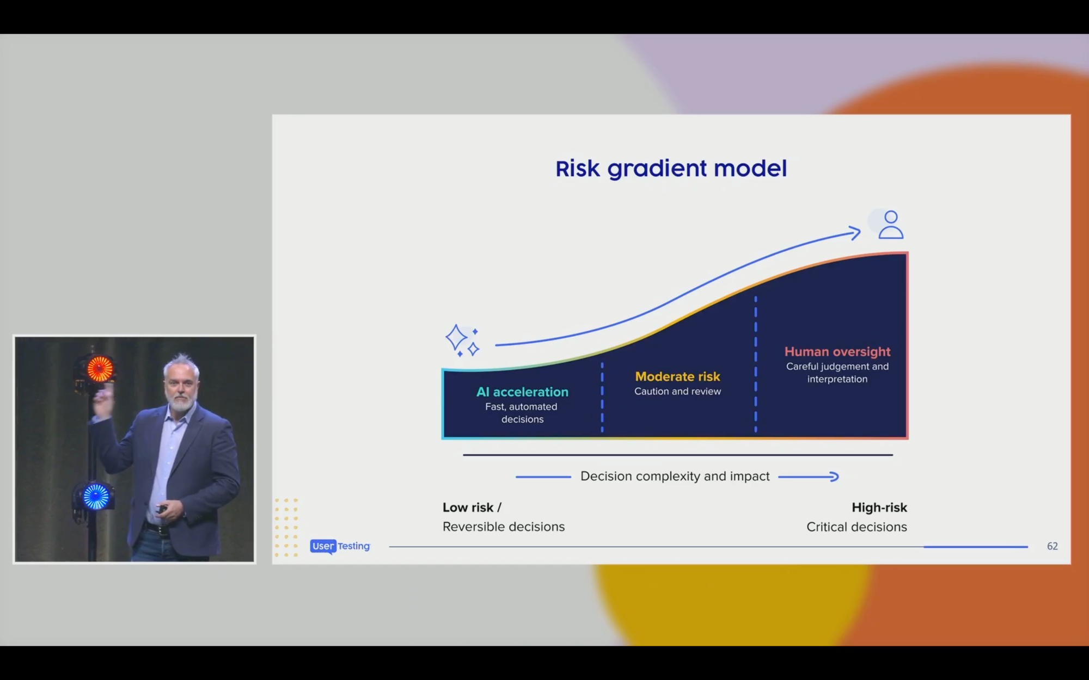The image size is (1089, 680).
Task: Click the UserTesting logo
Action: tap(340, 546)
